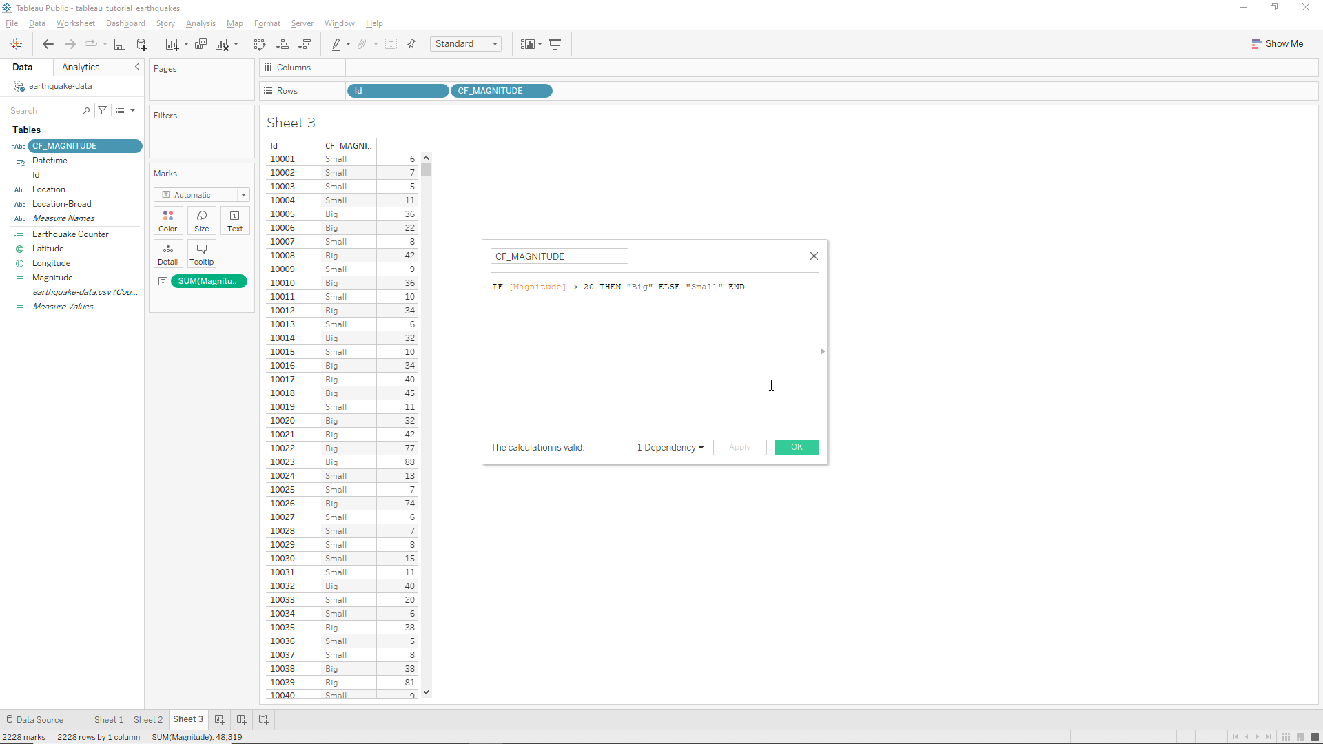The width and height of the screenshot is (1323, 744).
Task: Select the Location-Broad field
Action: coord(62,204)
